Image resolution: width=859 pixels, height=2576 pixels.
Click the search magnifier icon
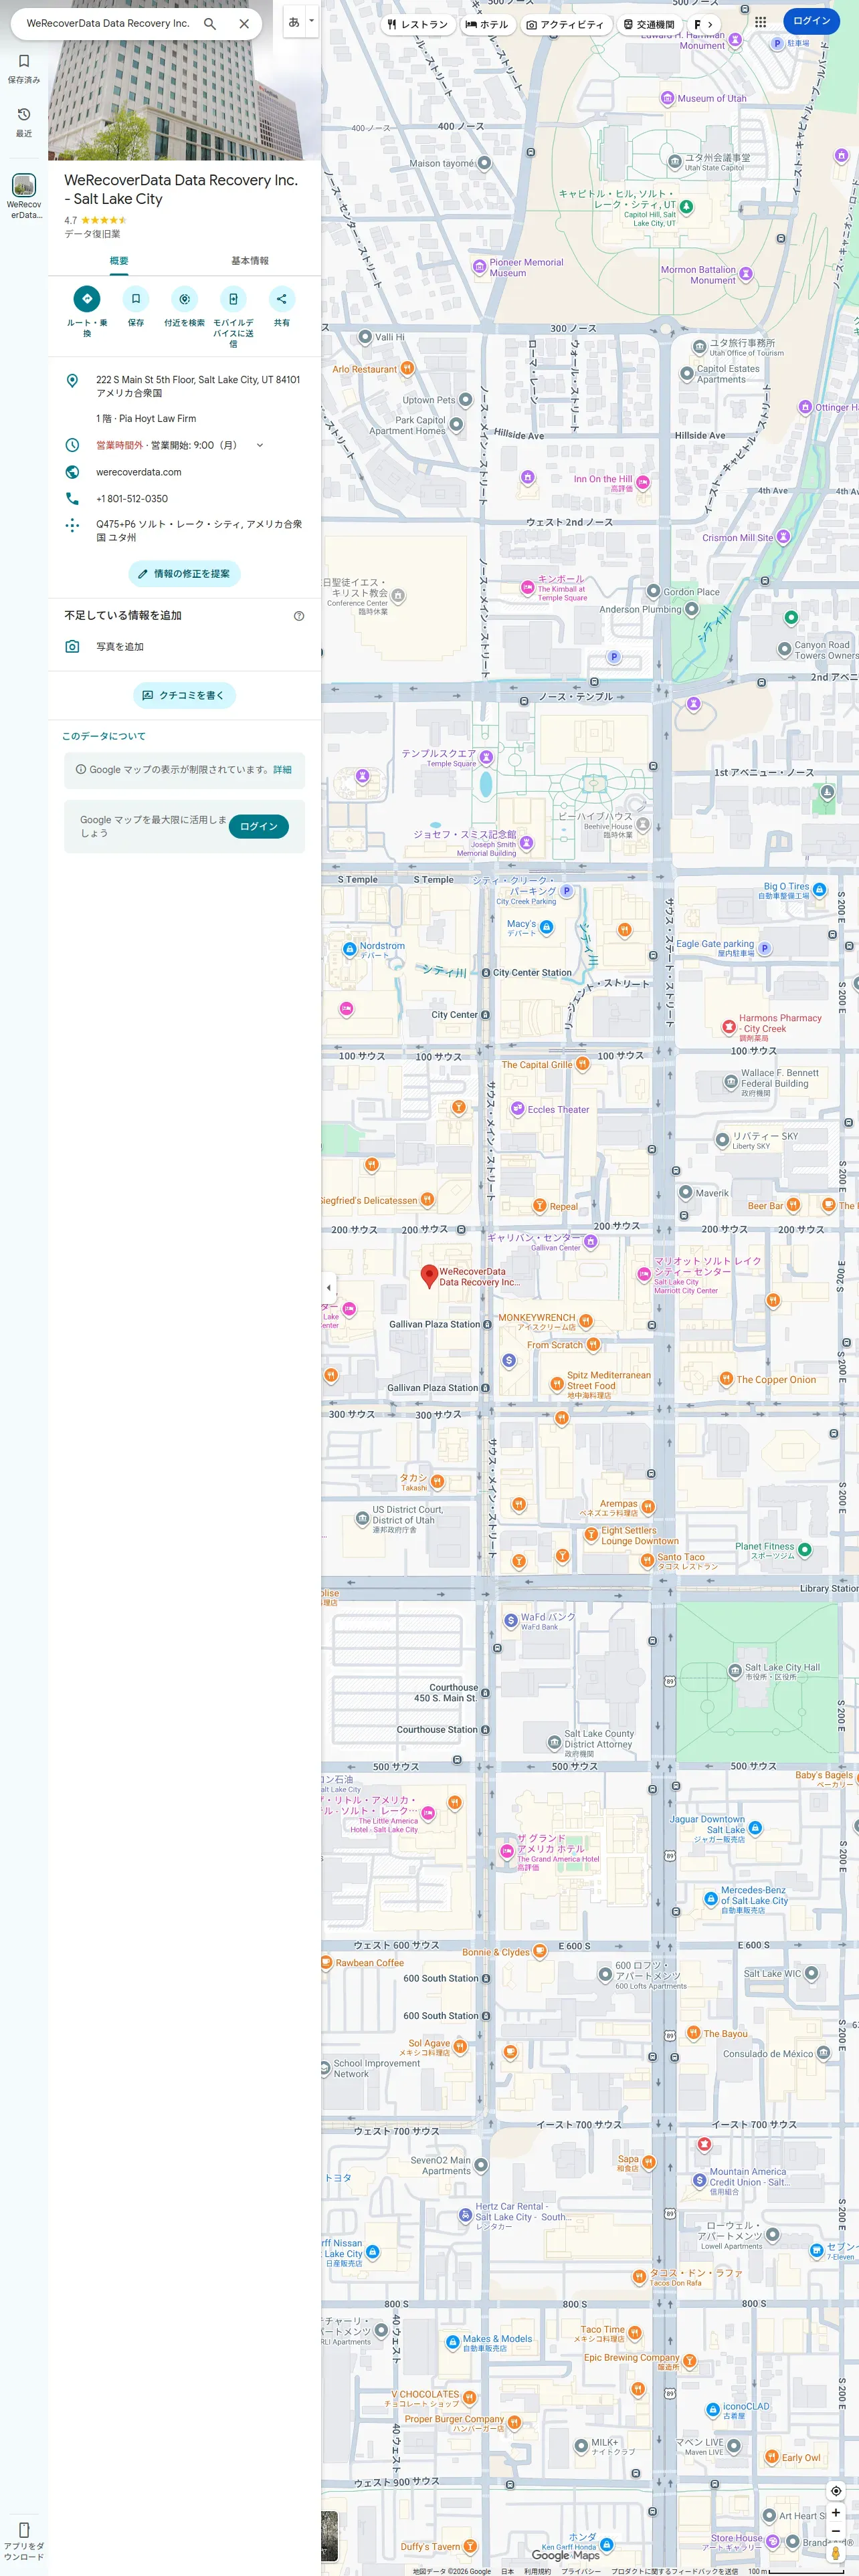coord(210,23)
